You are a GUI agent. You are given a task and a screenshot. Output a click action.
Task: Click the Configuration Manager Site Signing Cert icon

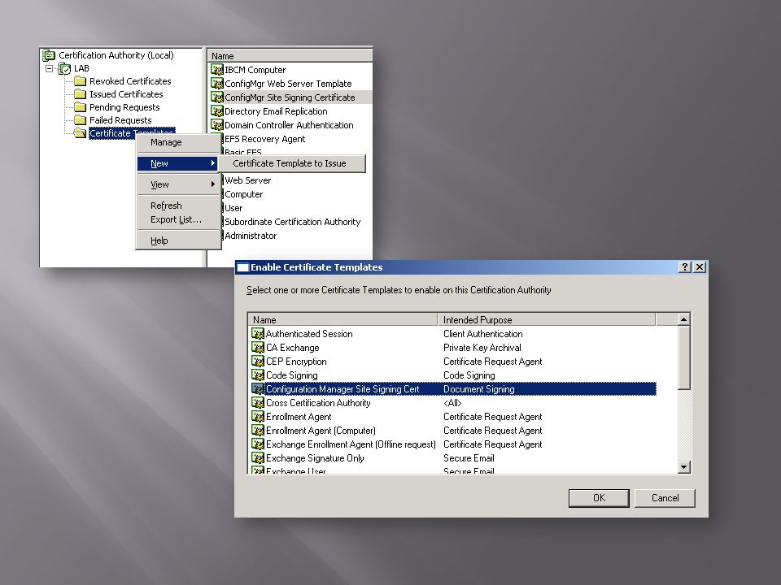tap(258, 389)
